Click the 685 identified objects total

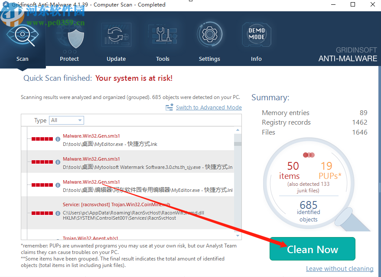click(x=309, y=205)
